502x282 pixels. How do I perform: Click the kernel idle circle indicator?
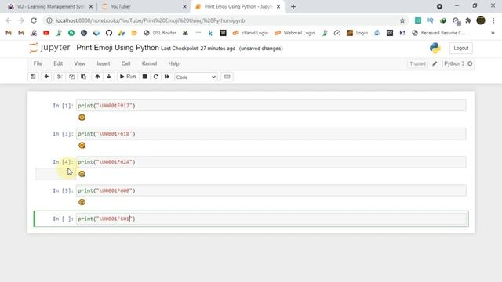point(470,63)
